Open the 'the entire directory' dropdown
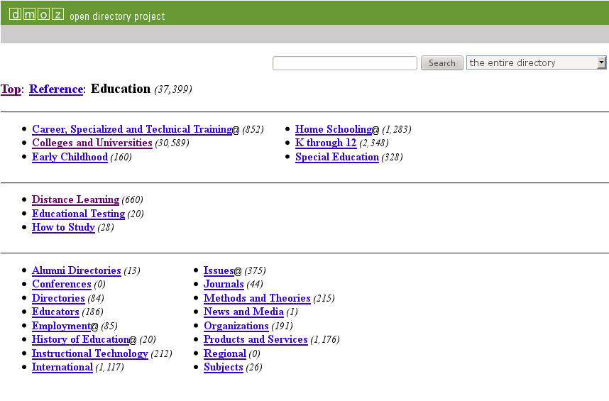This screenshot has width=609, height=401. point(536,63)
